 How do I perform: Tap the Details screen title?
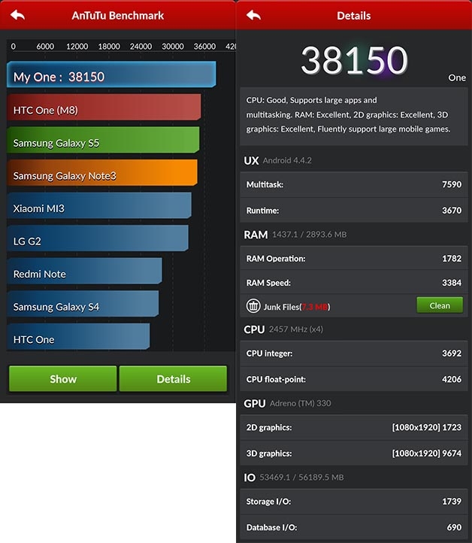(x=354, y=16)
